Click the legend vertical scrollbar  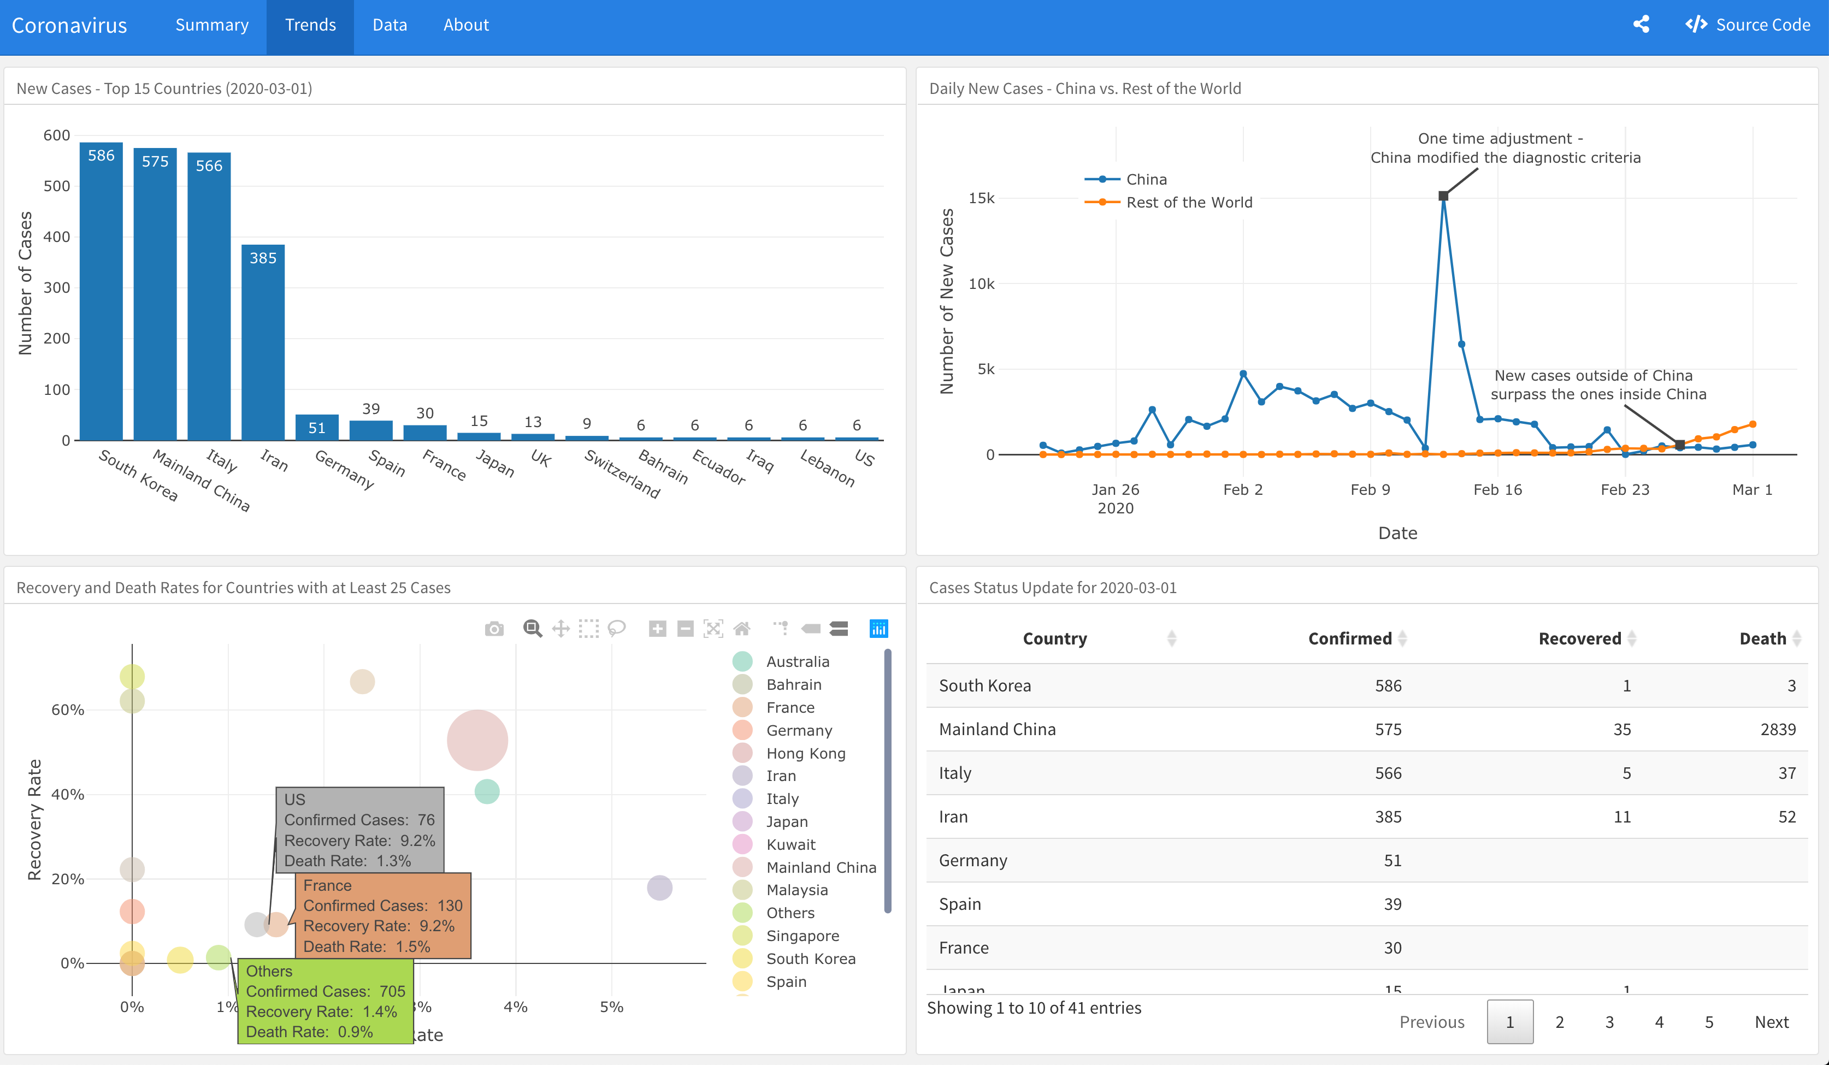[x=888, y=780]
